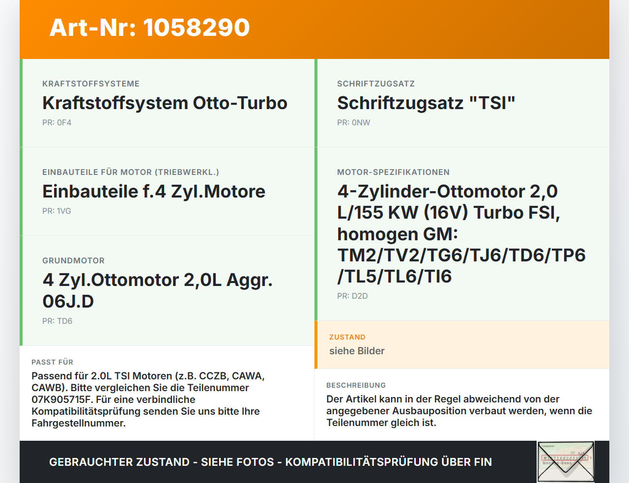Select the Einbauteile f.4 Zyl.Motore title

(154, 192)
